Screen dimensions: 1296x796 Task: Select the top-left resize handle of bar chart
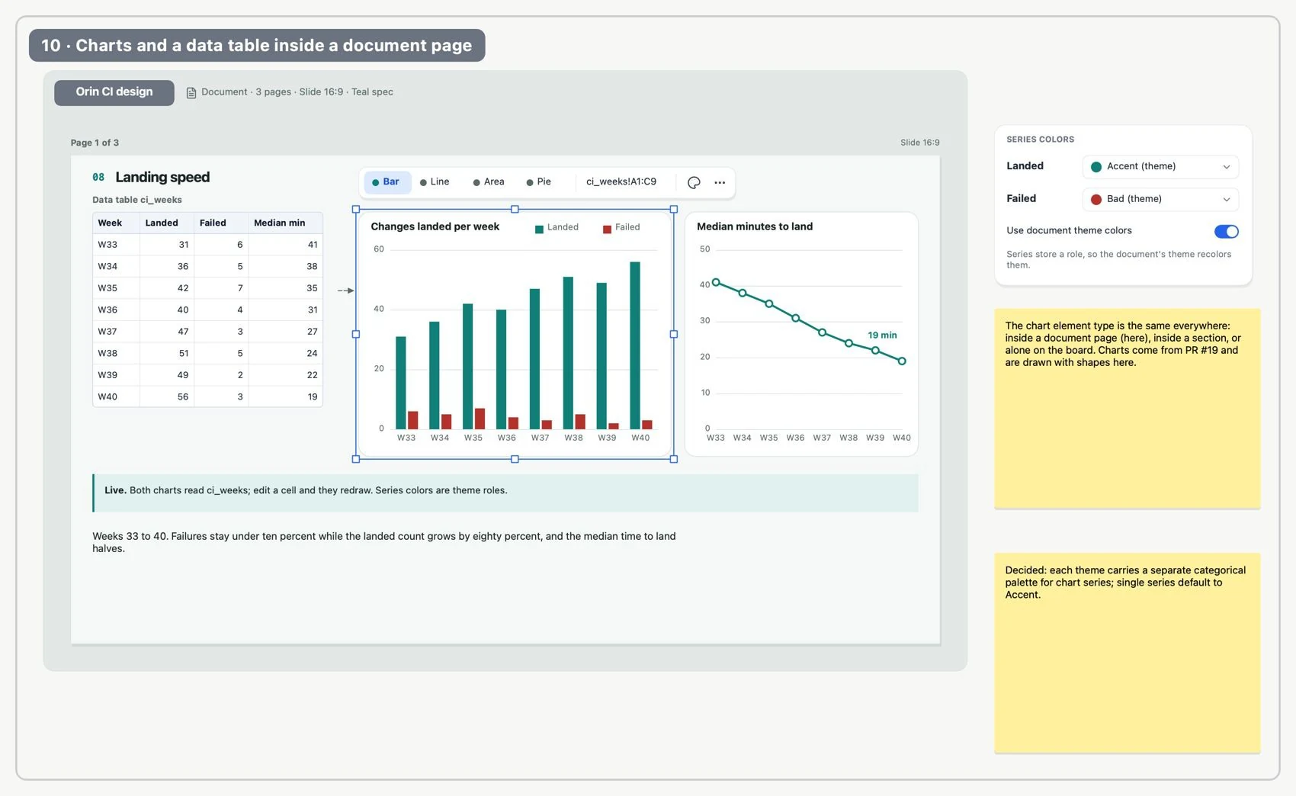[x=355, y=209]
